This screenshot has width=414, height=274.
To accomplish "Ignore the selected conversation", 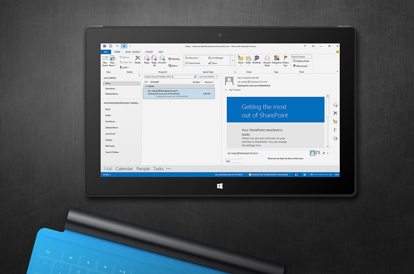I will [125, 57].
